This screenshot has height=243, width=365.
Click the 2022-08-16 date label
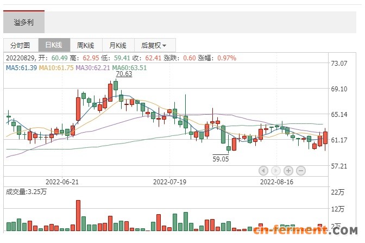(277, 182)
